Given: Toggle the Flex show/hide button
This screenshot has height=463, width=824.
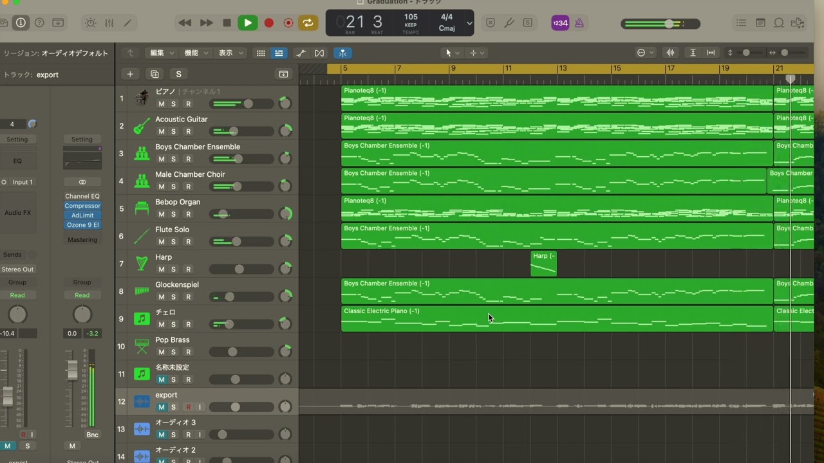Looking at the screenshot, I should 319,53.
